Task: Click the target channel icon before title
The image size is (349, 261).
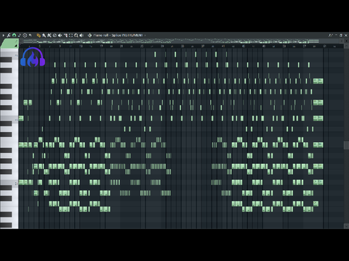Action: (89, 36)
